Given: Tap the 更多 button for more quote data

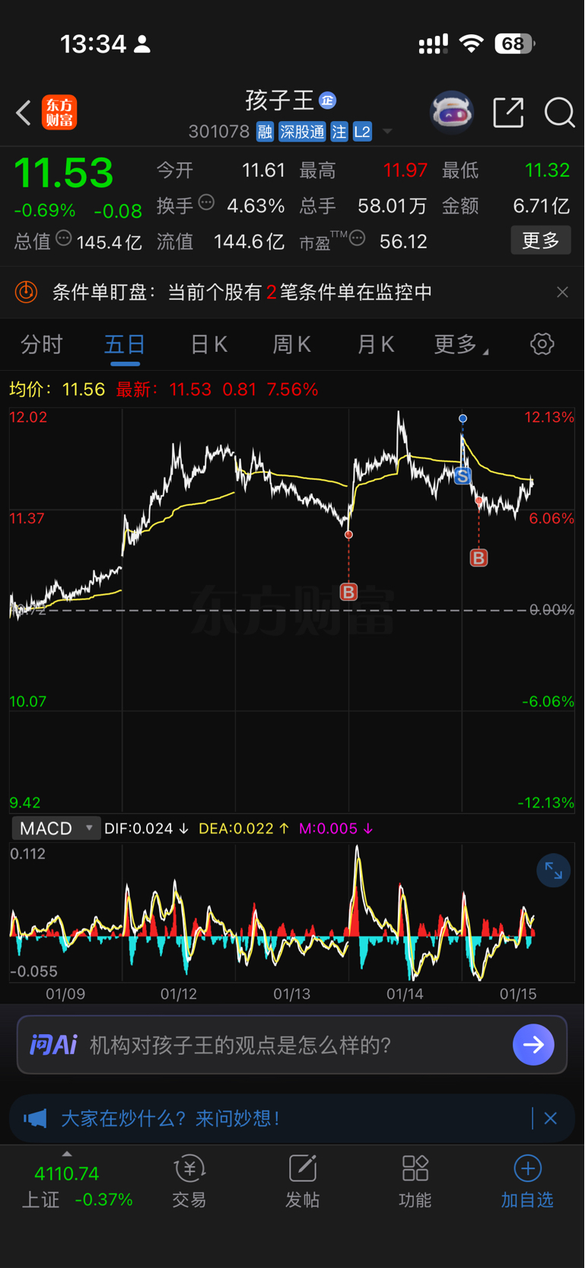Looking at the screenshot, I should (541, 241).
